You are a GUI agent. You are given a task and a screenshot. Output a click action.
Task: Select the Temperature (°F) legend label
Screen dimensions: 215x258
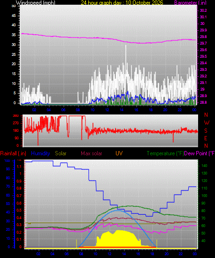pyautogui.click(x=165, y=153)
